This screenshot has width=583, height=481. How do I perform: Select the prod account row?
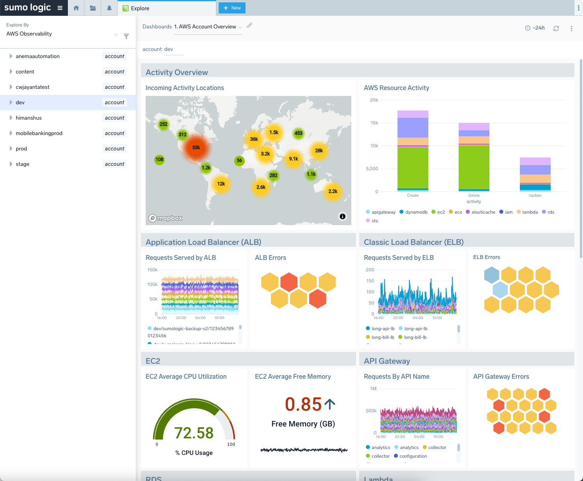click(68, 148)
